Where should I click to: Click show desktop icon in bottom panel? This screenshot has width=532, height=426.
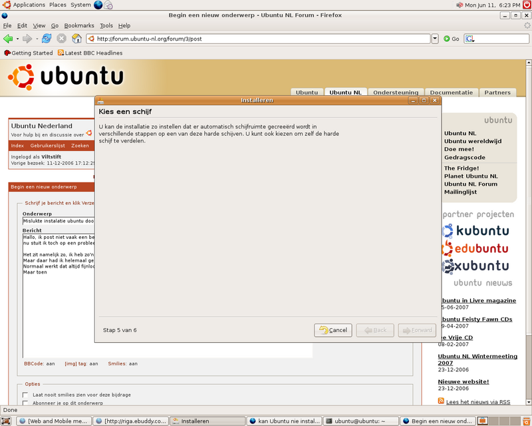click(x=7, y=421)
